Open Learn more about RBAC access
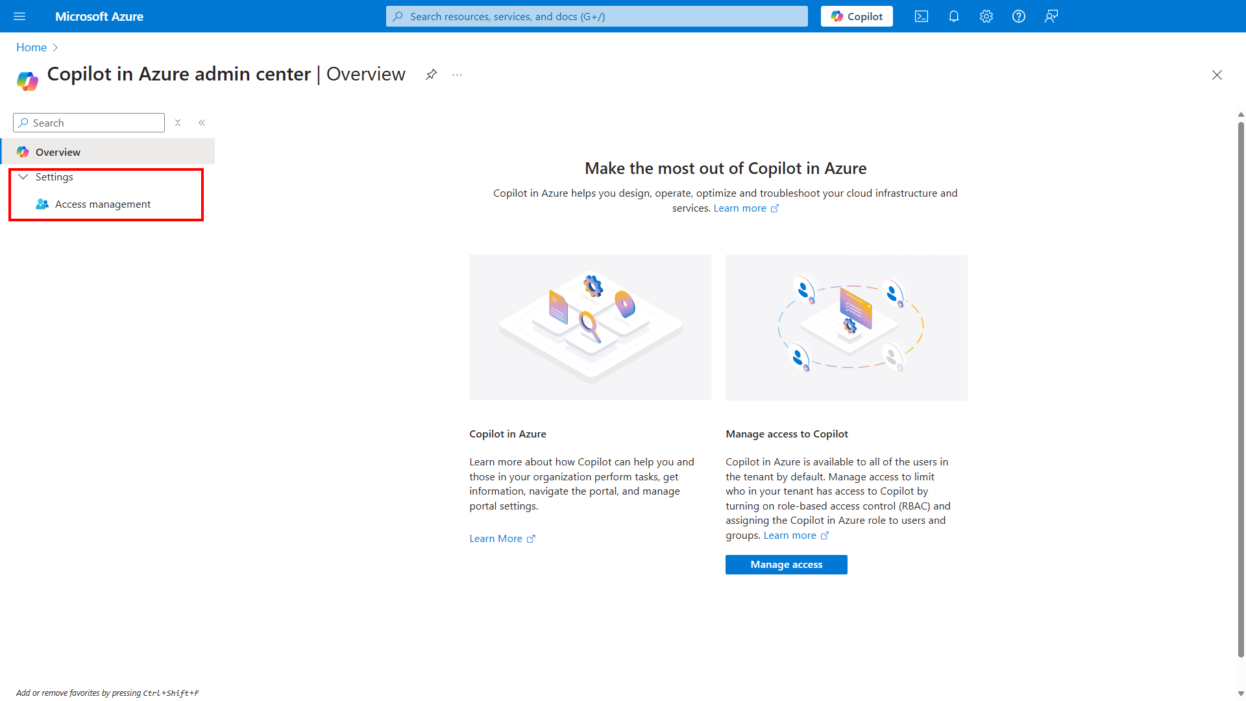Image resolution: width=1246 pixels, height=701 pixels. click(x=790, y=535)
